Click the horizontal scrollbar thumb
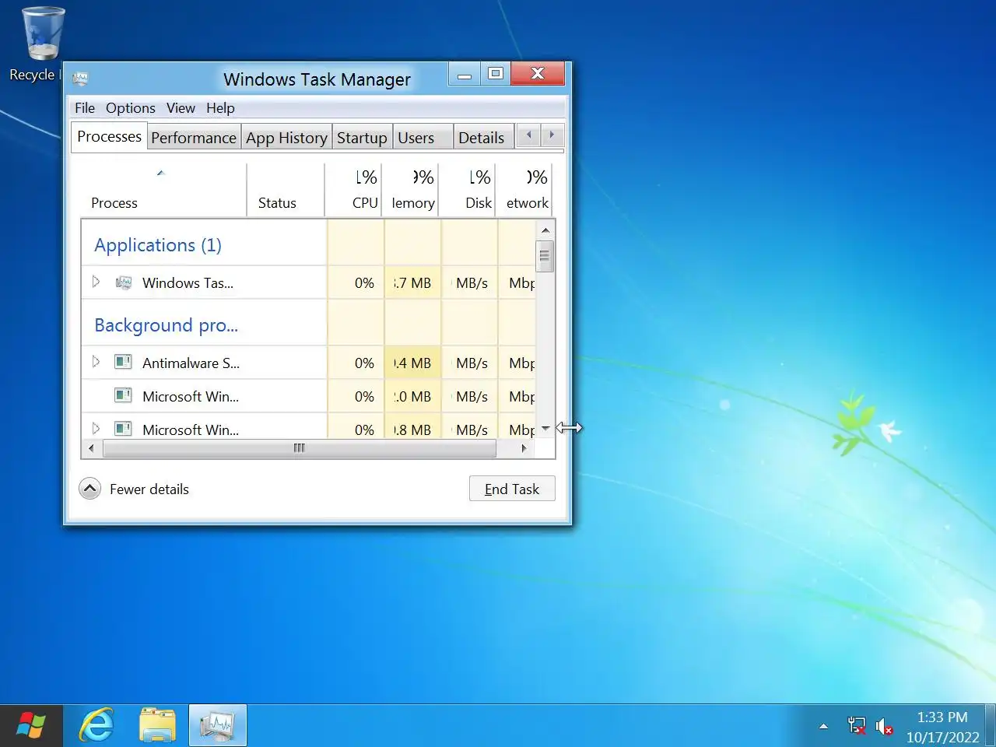 tap(300, 448)
